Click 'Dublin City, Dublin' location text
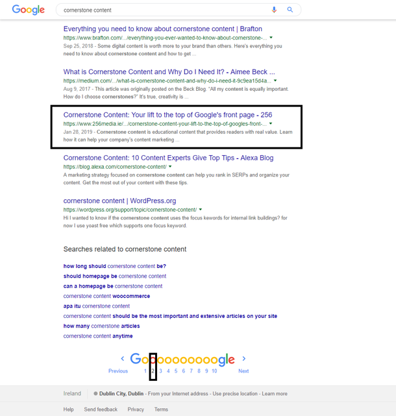The image size is (396, 416). [121, 394]
